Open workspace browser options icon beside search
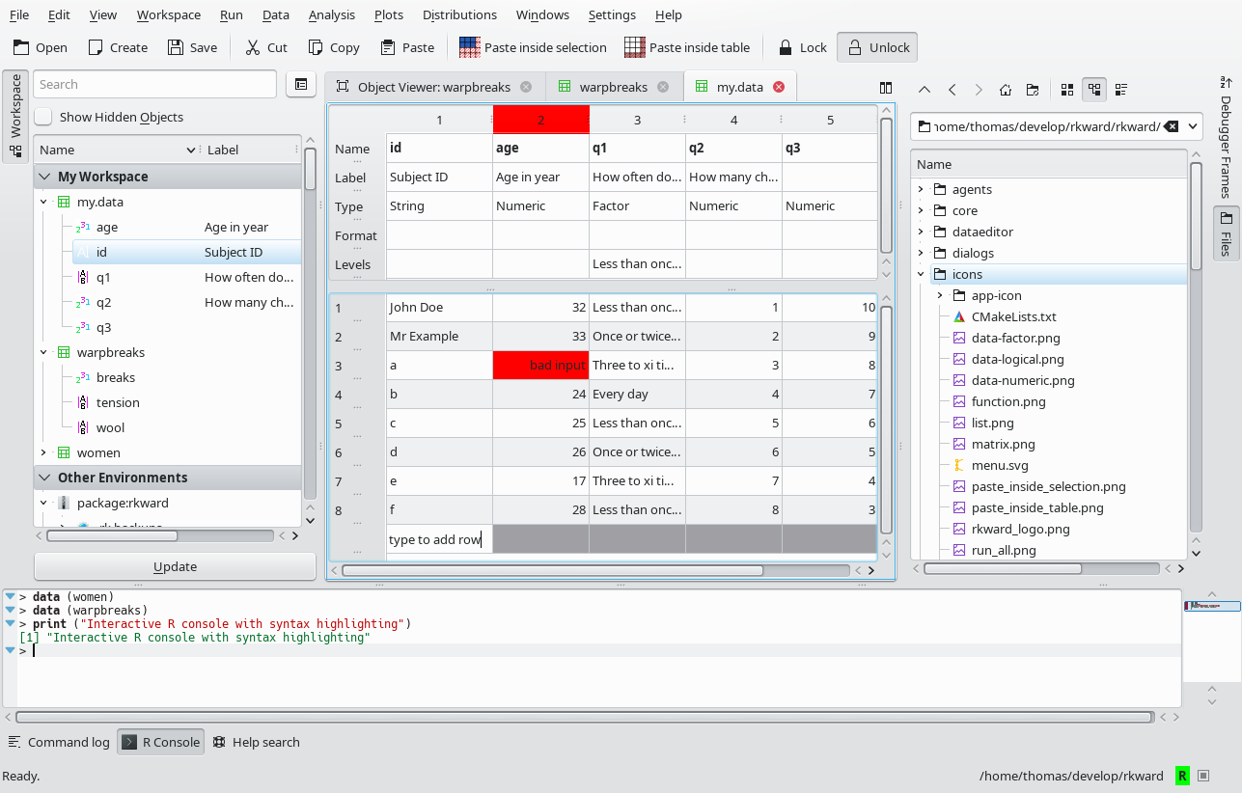Screen dimensions: 1242x793 point(301,85)
